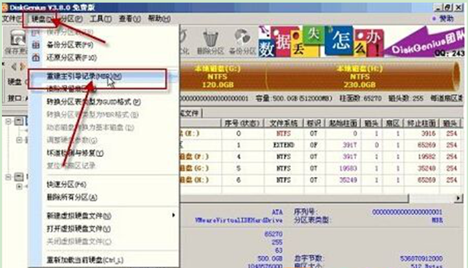Screen dimensions: 468x268
Task: Select the H: 230.0GB partition block
Action: pos(359,77)
